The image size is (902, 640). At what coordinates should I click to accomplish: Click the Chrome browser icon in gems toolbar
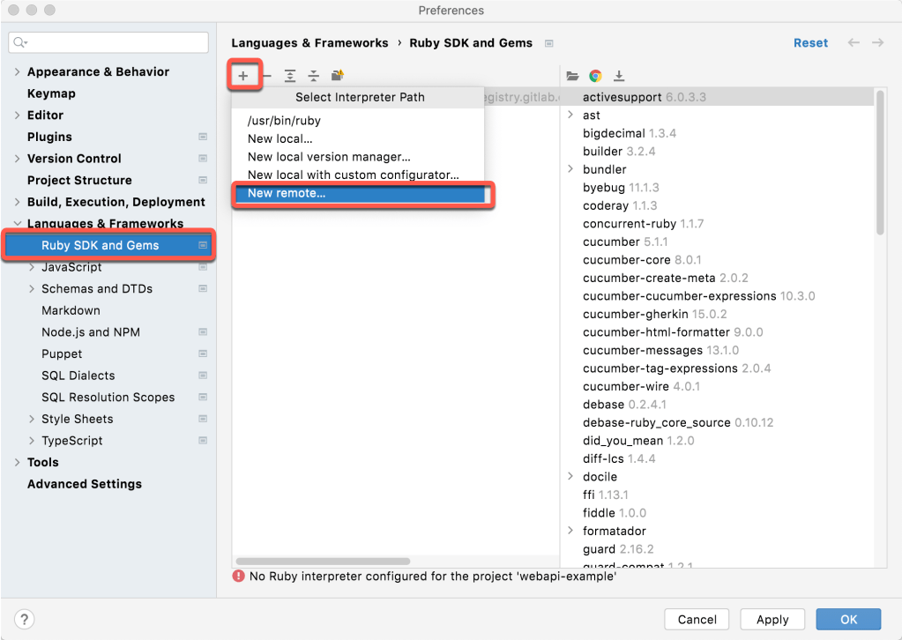596,76
